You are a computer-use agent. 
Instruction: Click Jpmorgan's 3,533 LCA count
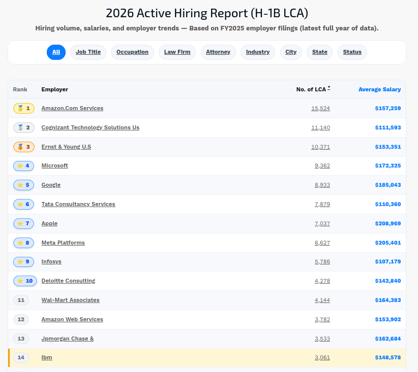322,339
